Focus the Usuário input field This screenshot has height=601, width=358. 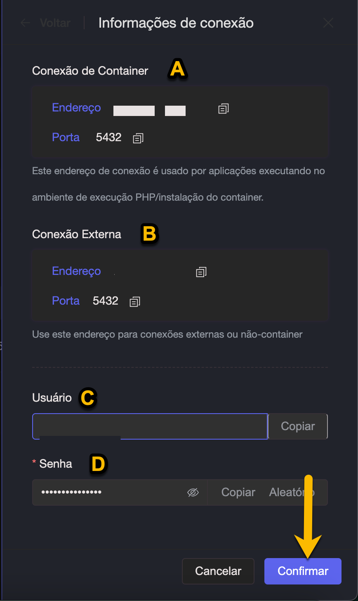pyautogui.click(x=150, y=426)
